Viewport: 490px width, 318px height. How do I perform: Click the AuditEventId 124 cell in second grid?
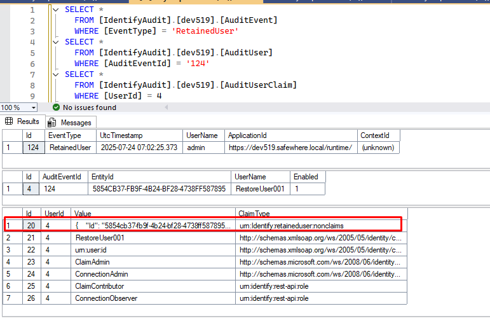[x=64, y=189]
